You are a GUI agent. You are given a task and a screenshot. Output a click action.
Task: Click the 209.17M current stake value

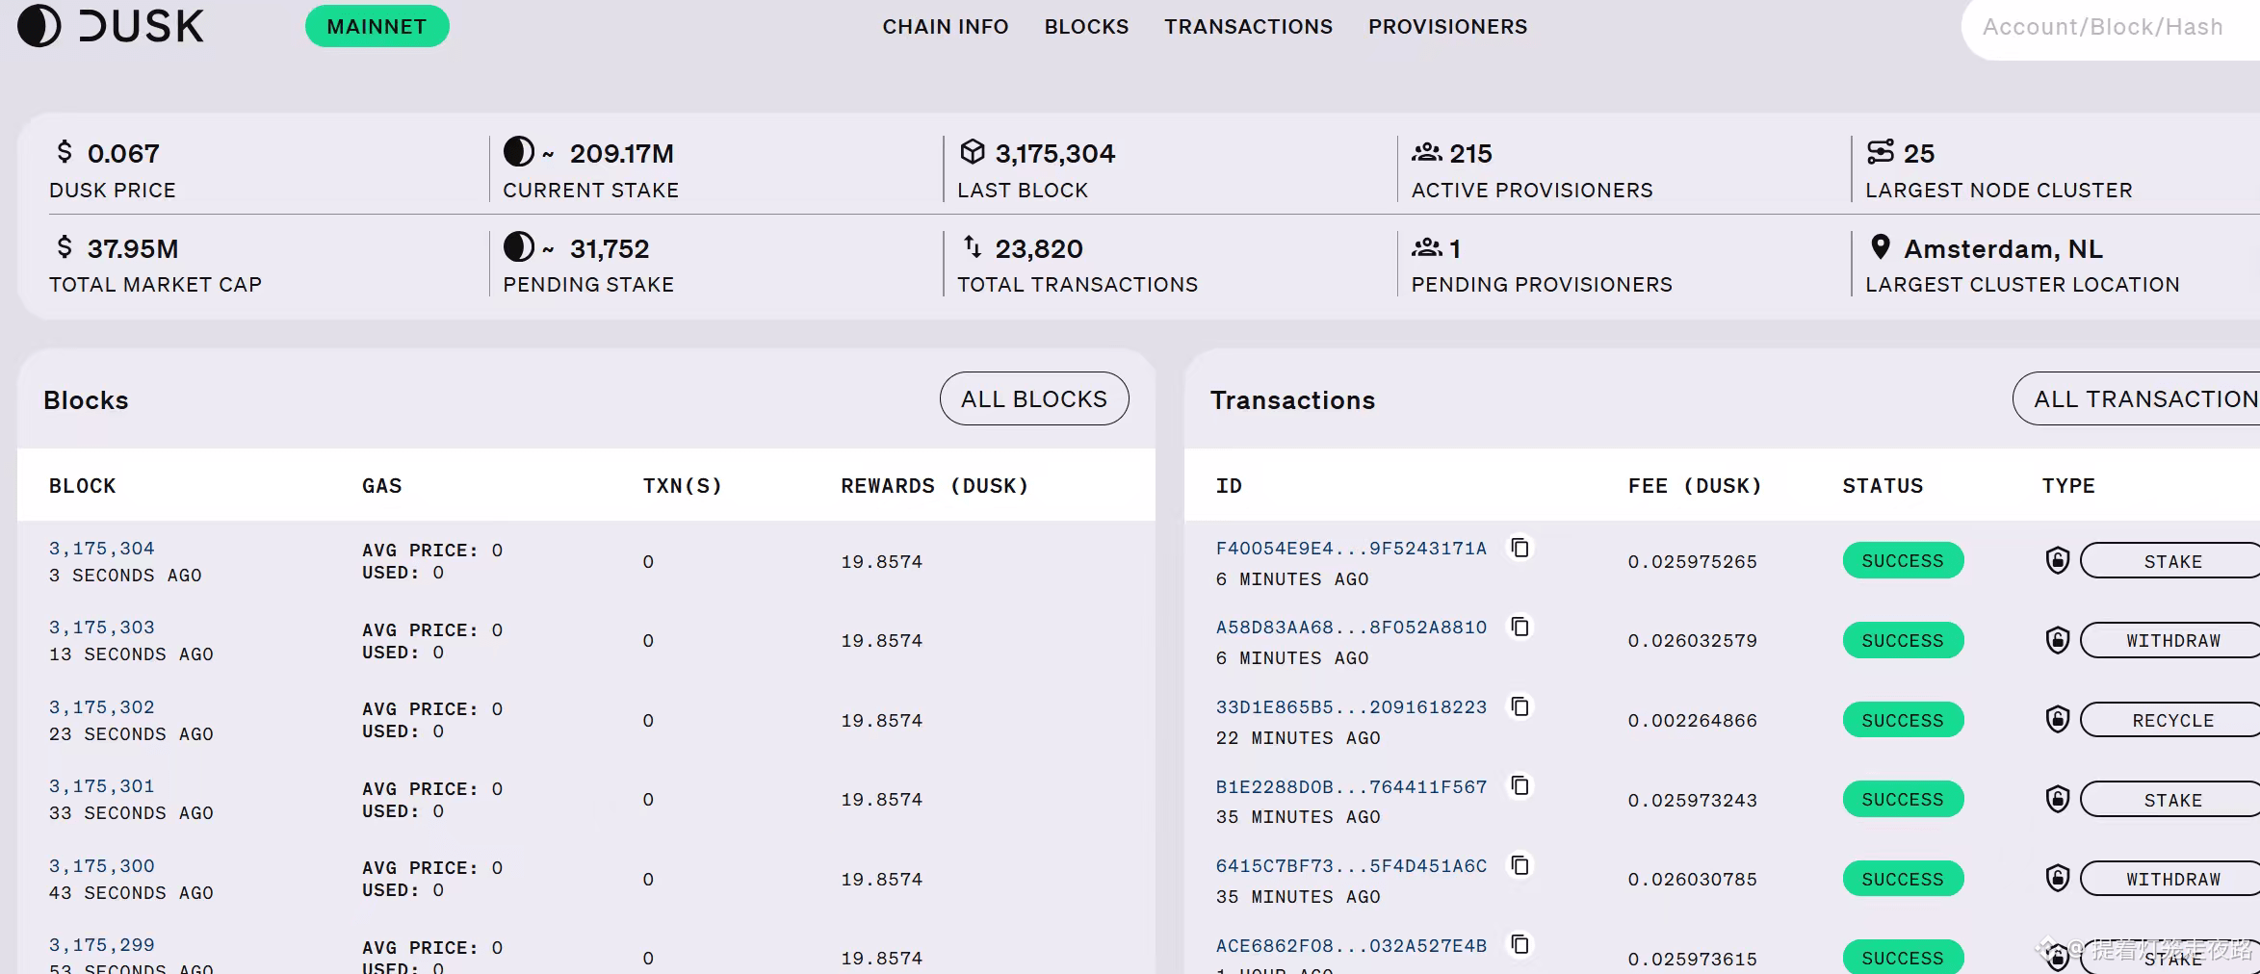pyautogui.click(x=621, y=153)
